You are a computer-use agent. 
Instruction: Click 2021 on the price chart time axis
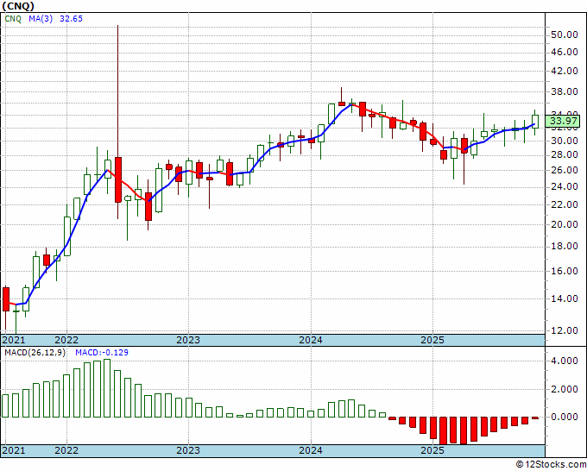click(x=14, y=340)
